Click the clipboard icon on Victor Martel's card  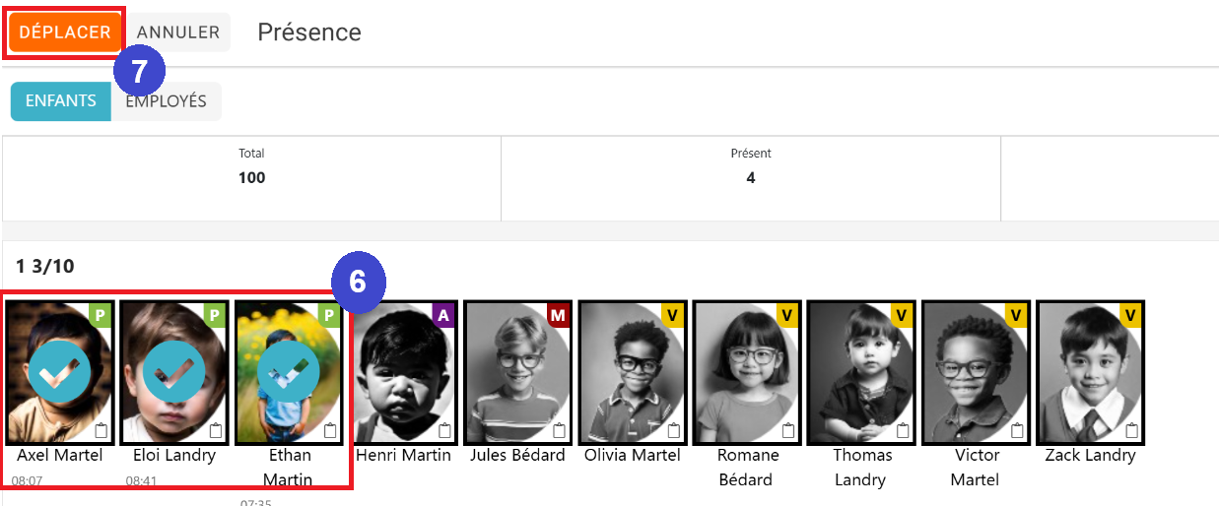click(1017, 430)
